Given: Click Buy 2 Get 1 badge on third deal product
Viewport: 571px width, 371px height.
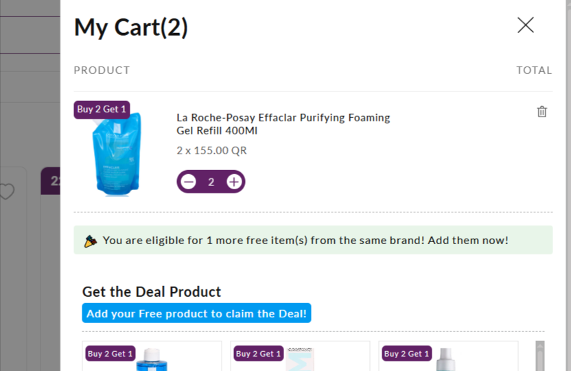Looking at the screenshot, I should pos(406,354).
